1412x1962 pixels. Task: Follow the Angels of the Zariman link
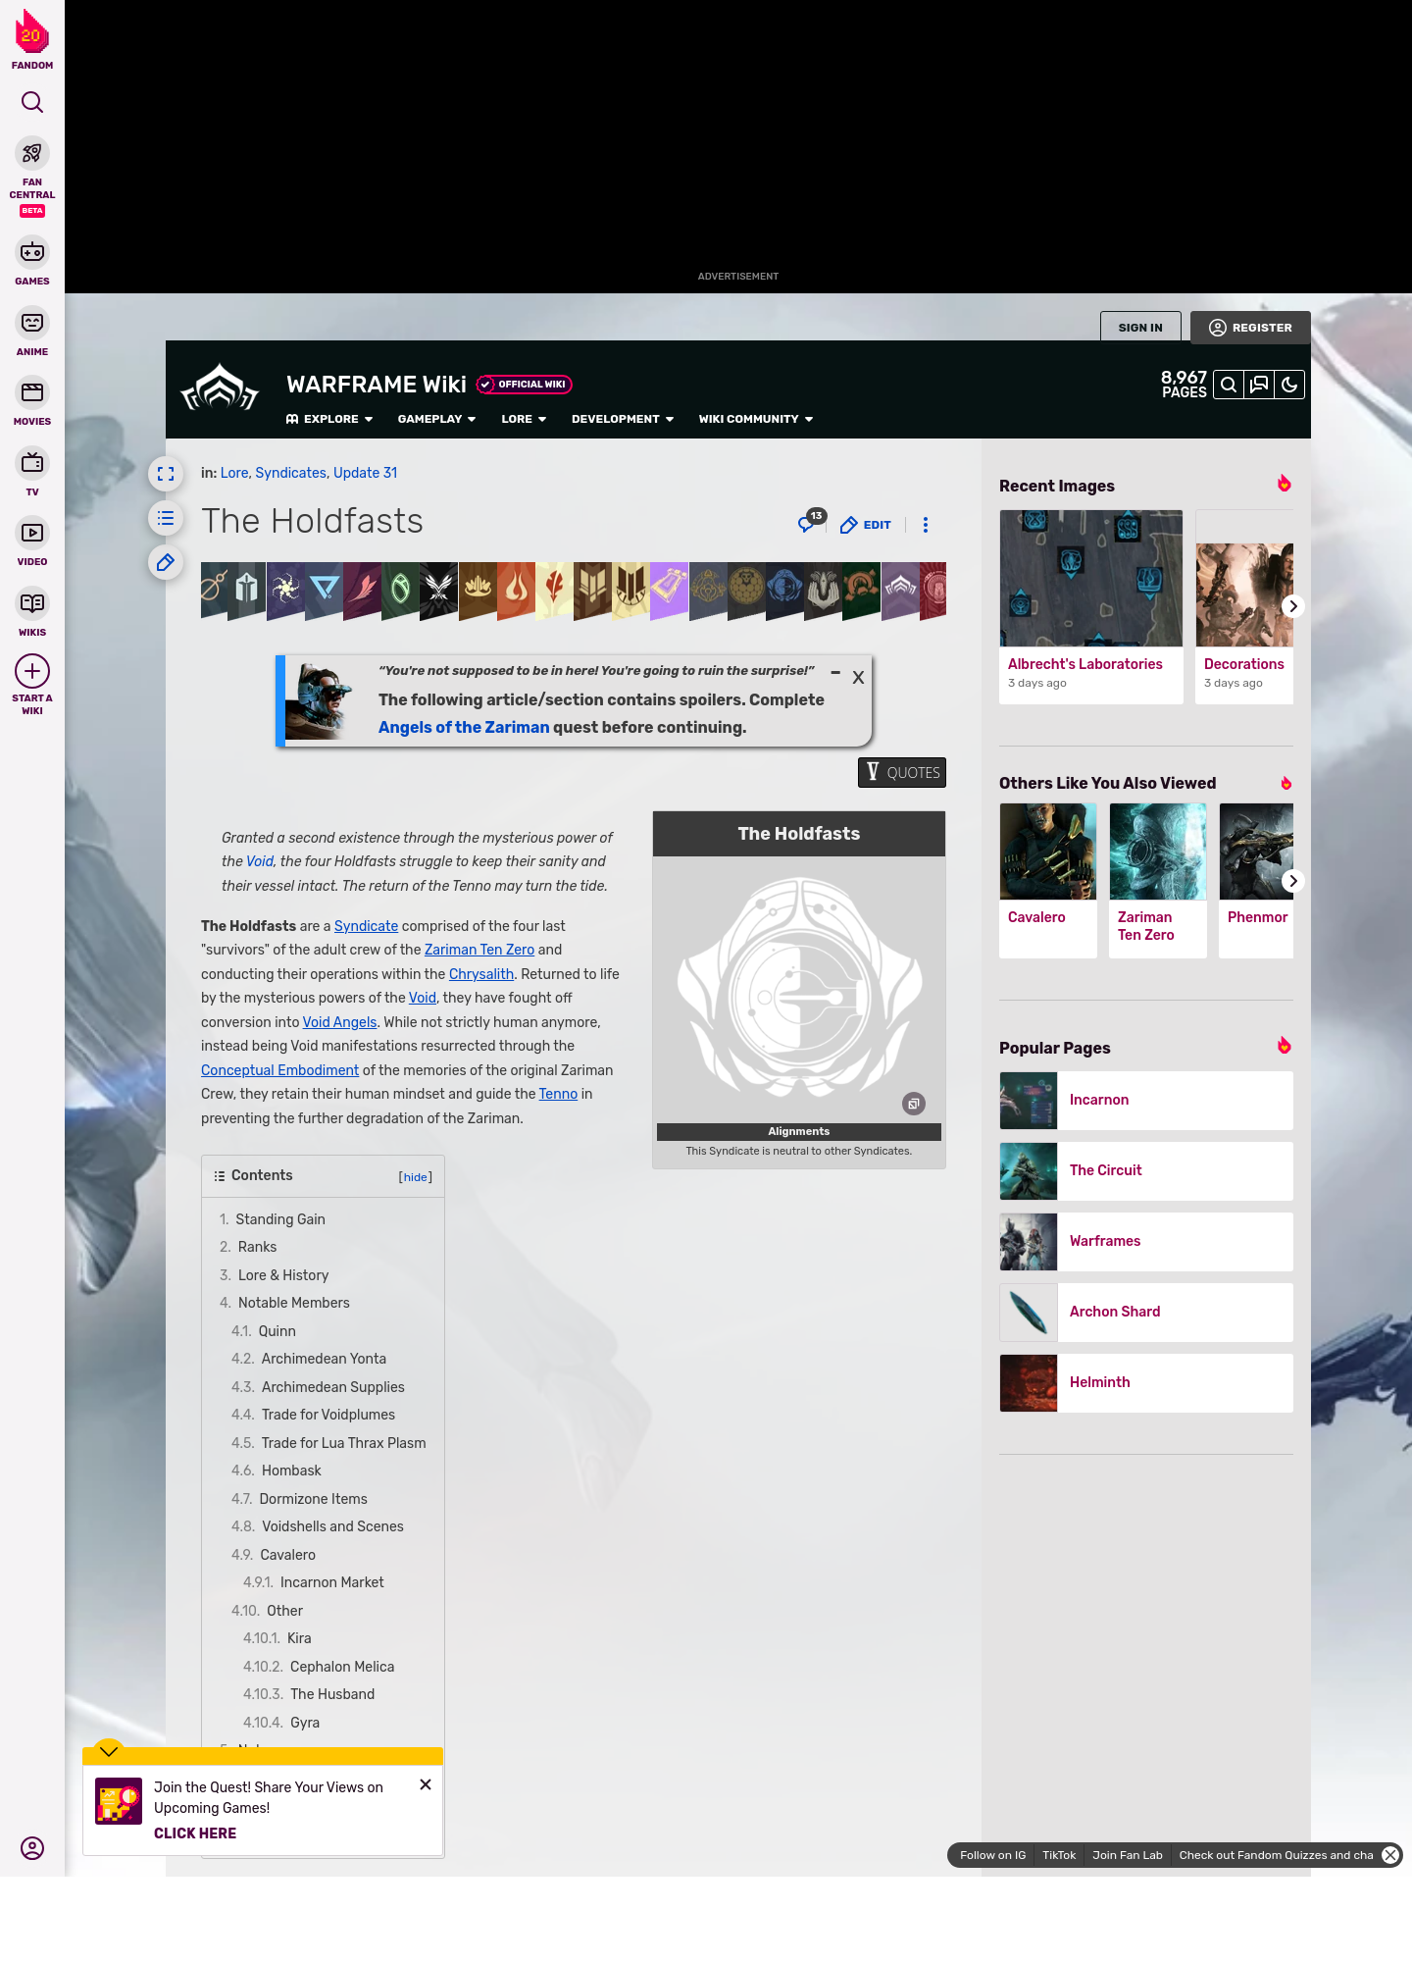click(x=464, y=727)
